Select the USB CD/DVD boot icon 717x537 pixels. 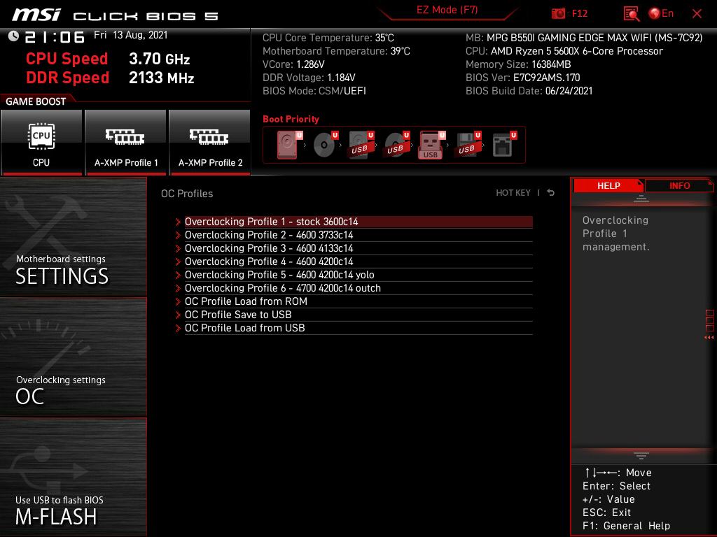[x=397, y=145]
